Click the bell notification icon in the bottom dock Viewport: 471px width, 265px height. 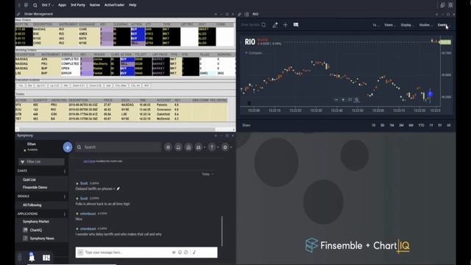(x=32, y=257)
